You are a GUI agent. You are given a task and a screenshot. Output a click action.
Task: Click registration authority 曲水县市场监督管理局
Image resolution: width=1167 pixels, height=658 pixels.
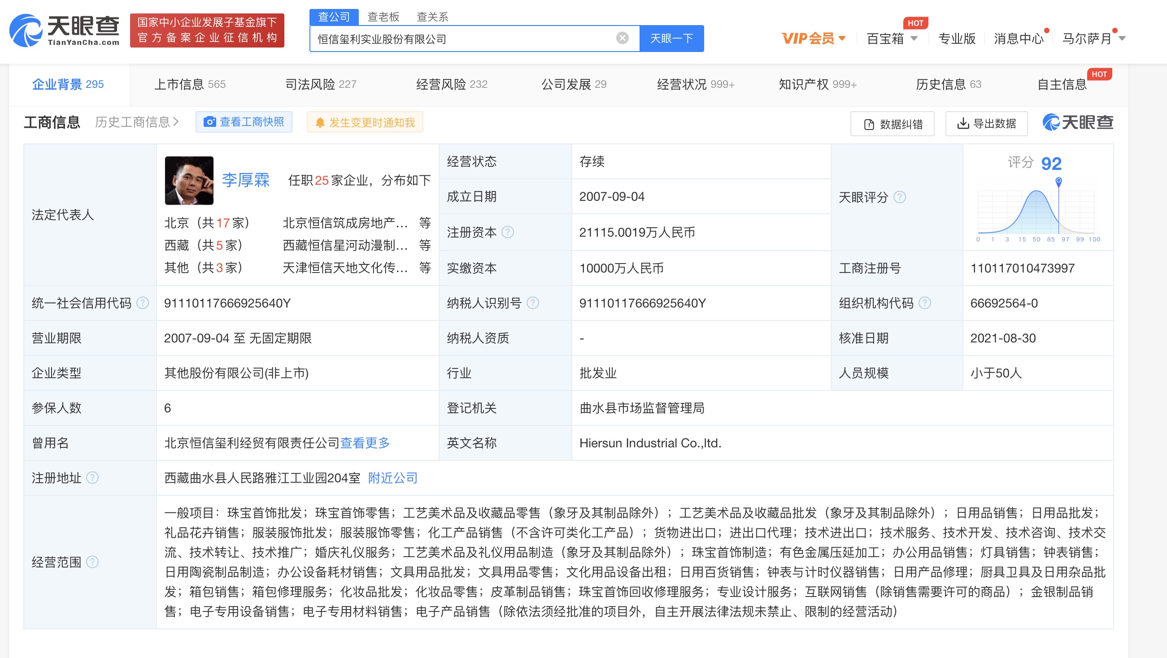tap(642, 408)
